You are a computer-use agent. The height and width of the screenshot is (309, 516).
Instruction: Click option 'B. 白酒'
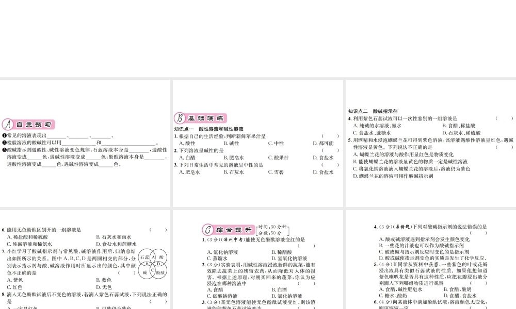279,289
